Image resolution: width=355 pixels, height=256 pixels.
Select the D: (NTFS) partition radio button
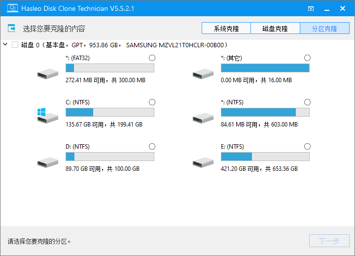click(x=152, y=146)
